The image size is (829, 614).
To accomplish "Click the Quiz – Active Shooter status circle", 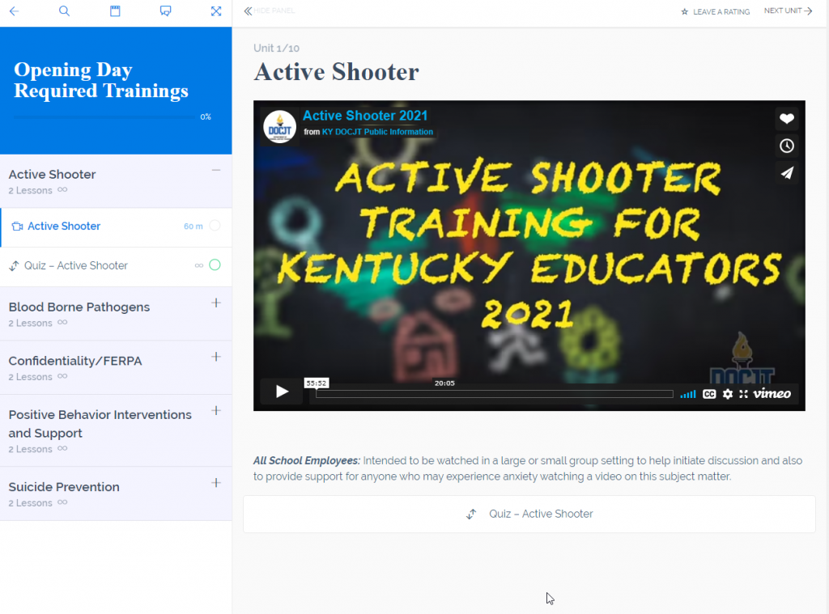I will [215, 265].
